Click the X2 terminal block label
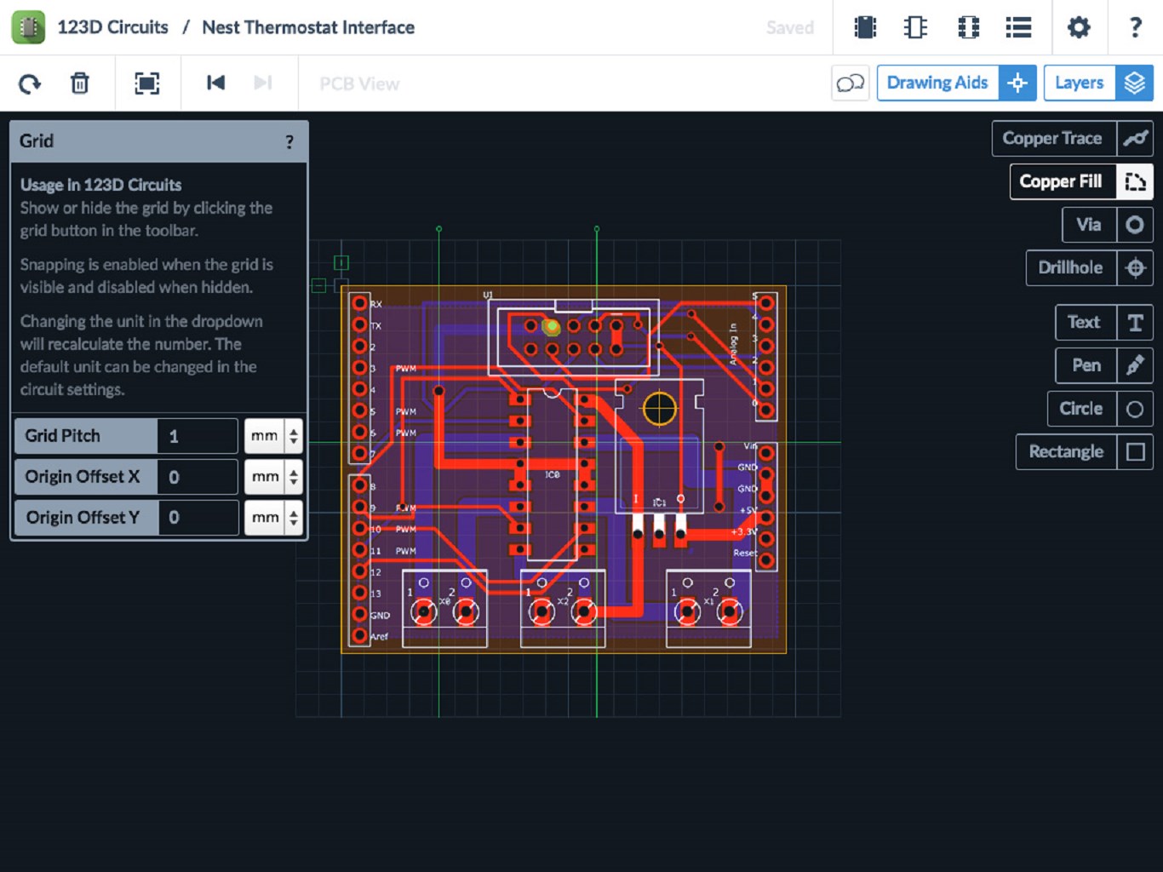This screenshot has width=1163, height=872. point(563,601)
